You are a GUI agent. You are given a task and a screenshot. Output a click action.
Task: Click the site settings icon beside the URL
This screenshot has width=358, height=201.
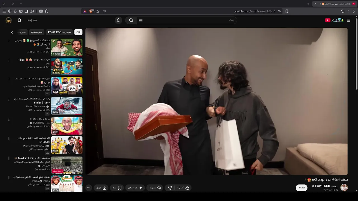tap(279, 11)
